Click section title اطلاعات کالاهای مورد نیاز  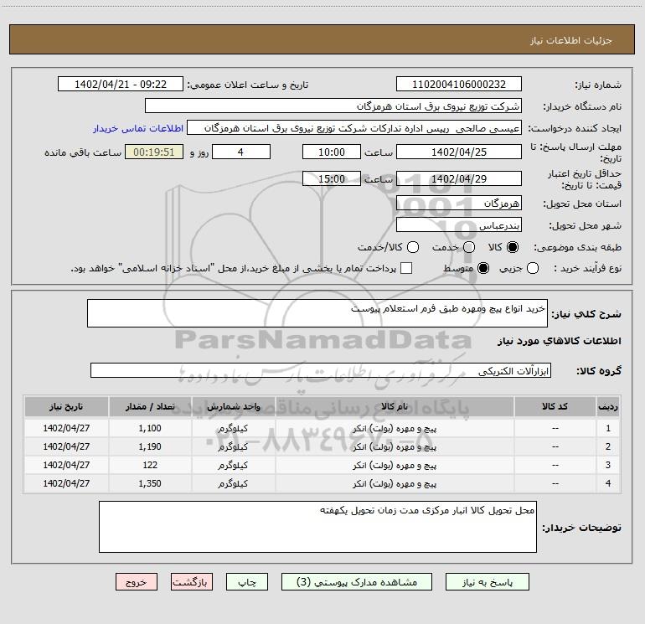(x=559, y=341)
